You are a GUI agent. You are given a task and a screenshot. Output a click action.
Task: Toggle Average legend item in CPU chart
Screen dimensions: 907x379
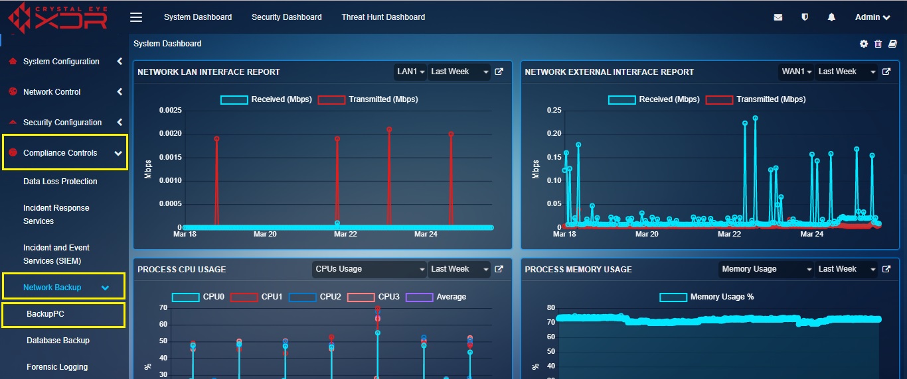[436, 297]
